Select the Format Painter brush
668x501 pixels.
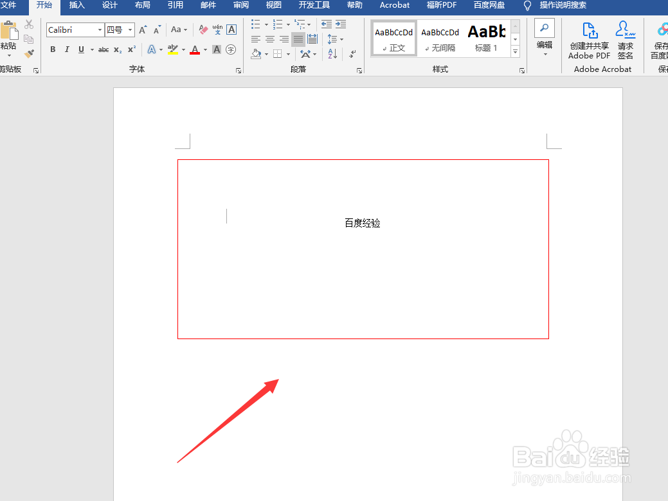click(29, 54)
